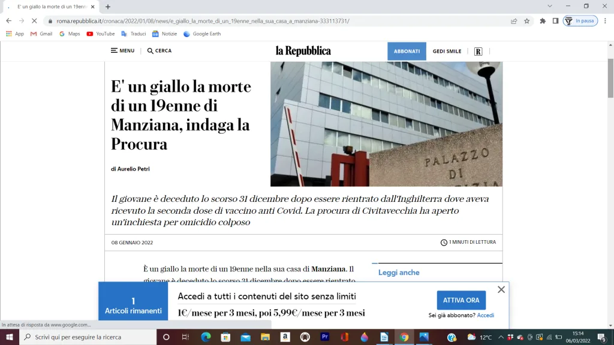Viewport: 614px width, 345px height.
Task: Click author name Aurelio Petri
Action: [134, 169]
